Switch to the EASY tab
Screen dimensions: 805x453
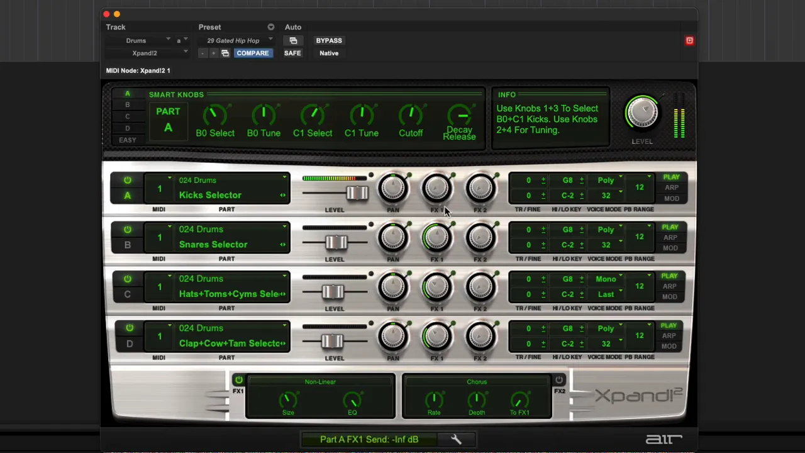click(x=127, y=140)
